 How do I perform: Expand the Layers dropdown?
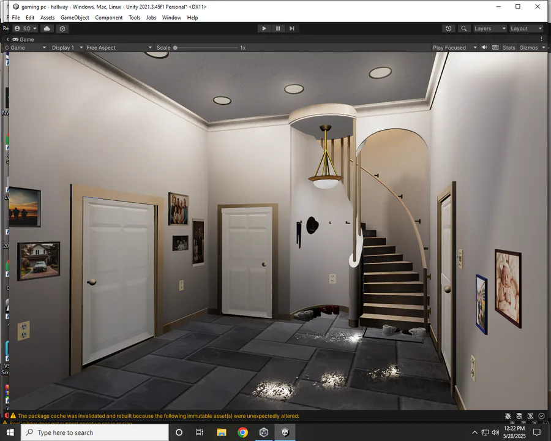(490, 29)
